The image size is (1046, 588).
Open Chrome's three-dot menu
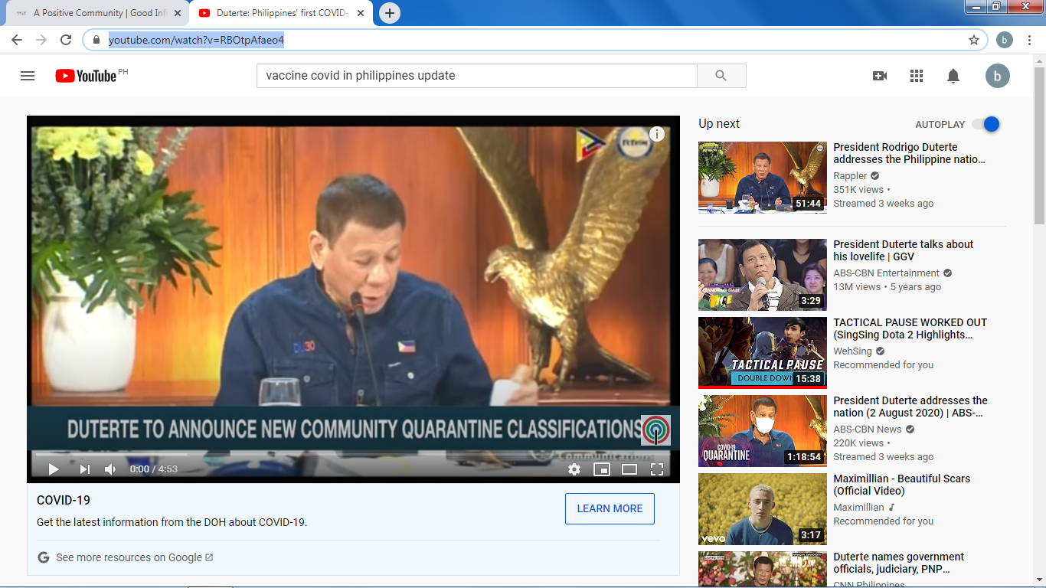point(1030,40)
